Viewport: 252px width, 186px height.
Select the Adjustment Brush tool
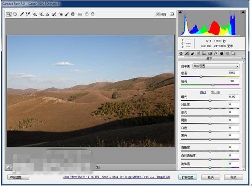tap(67, 14)
